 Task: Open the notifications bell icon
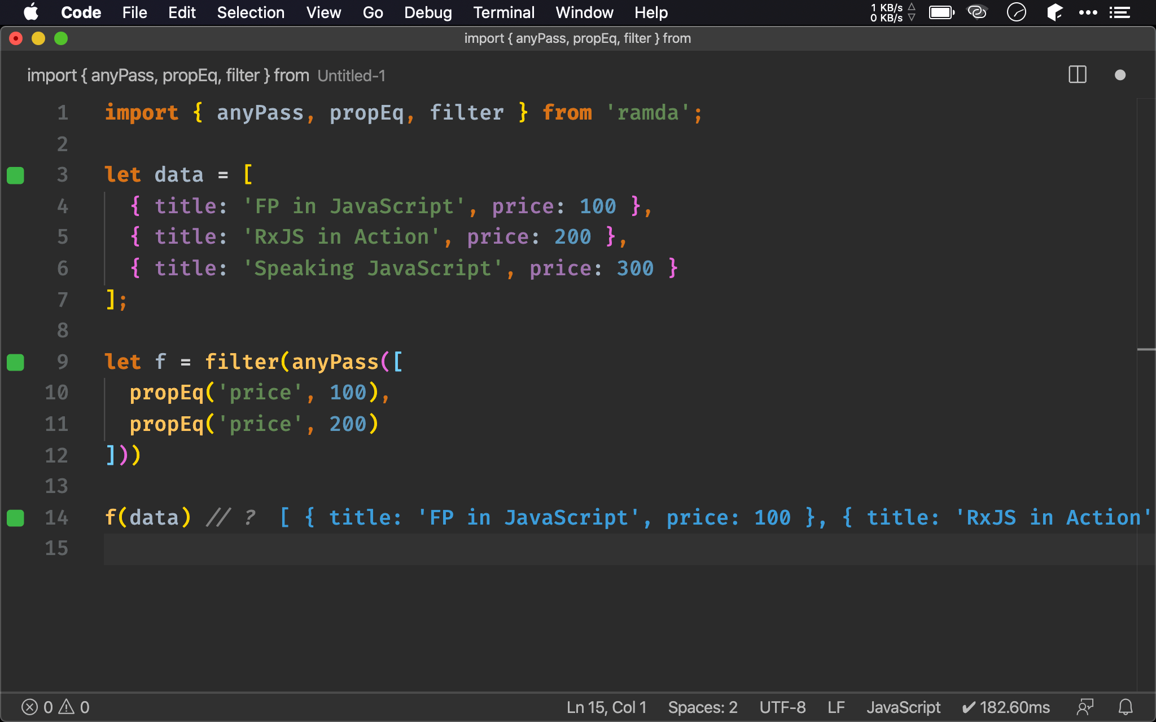pos(1126,707)
